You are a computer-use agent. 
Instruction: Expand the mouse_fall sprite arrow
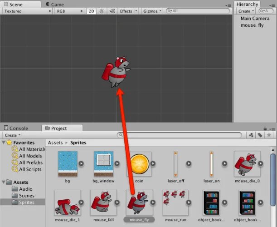pos(117,202)
